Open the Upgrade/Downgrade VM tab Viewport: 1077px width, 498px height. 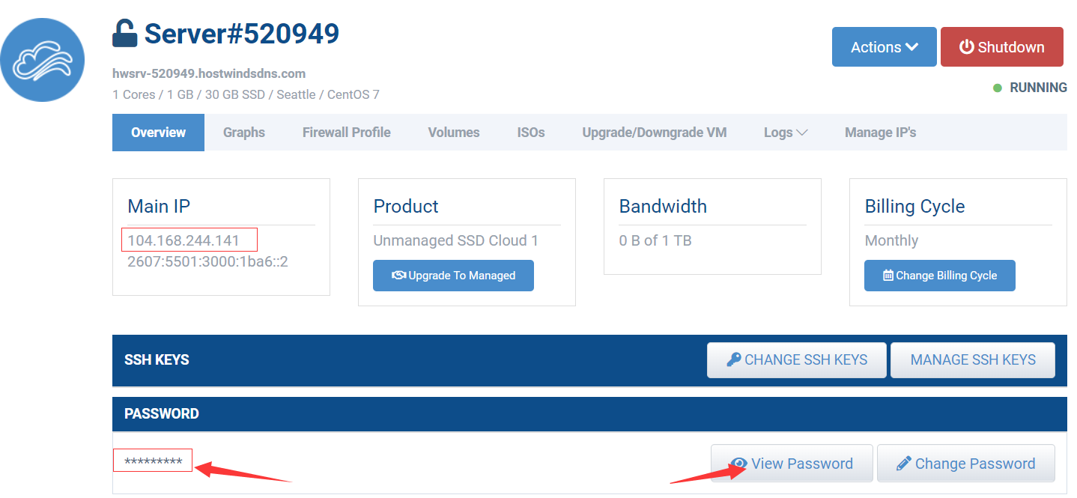coord(654,133)
